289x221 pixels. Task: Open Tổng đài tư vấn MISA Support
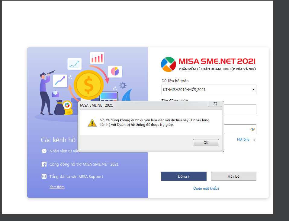pos(76,176)
